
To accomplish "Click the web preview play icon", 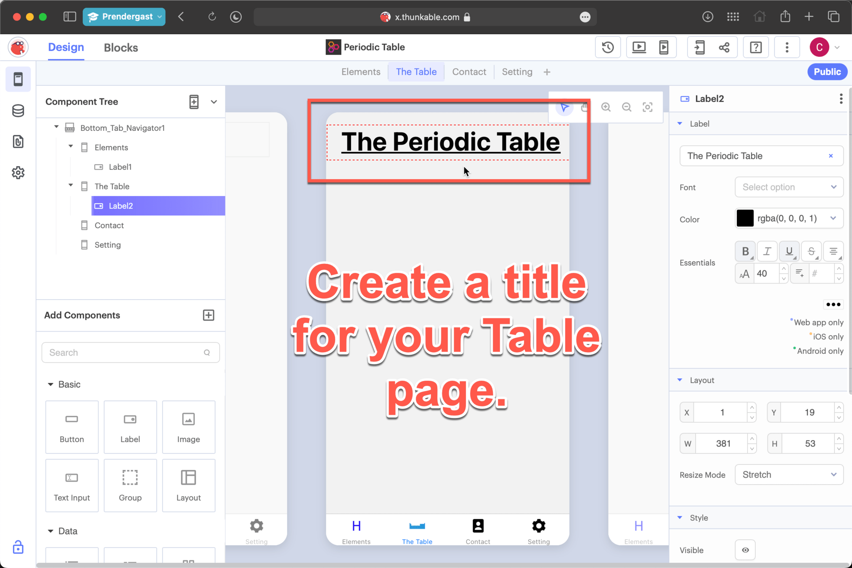I will coord(639,47).
